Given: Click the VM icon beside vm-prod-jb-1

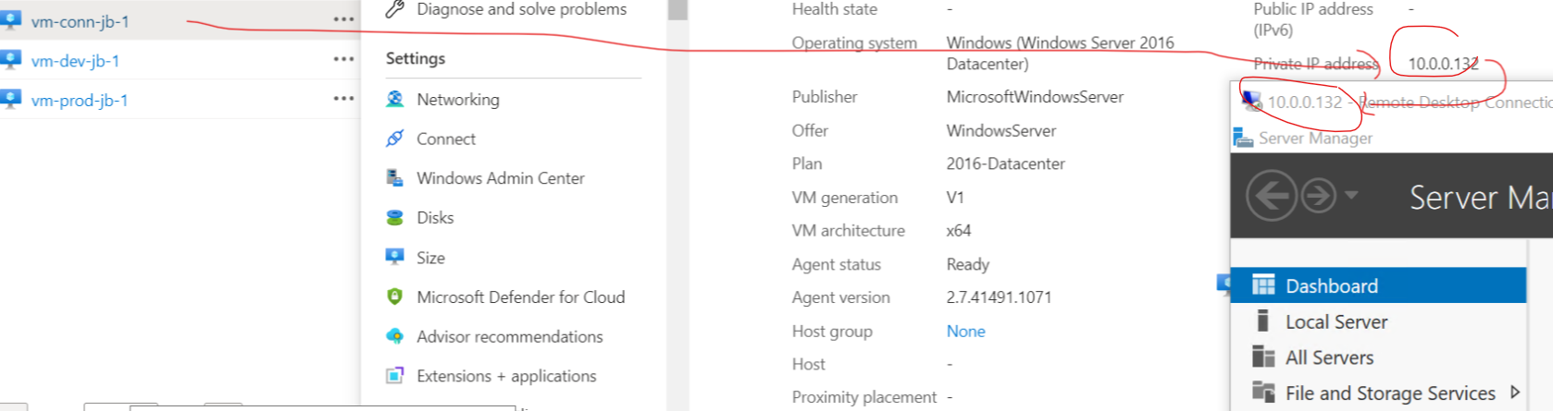Looking at the screenshot, I should click(10, 99).
